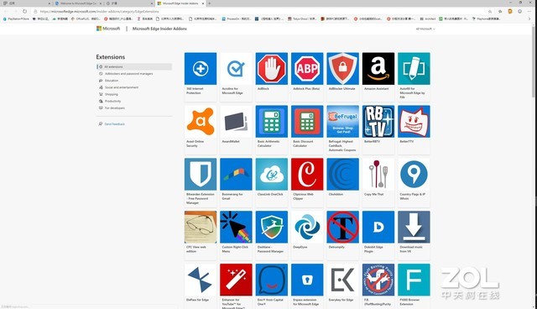The height and width of the screenshot is (309, 537).
Task: Open the ClickAddon blue swirl extension
Action: (343, 182)
